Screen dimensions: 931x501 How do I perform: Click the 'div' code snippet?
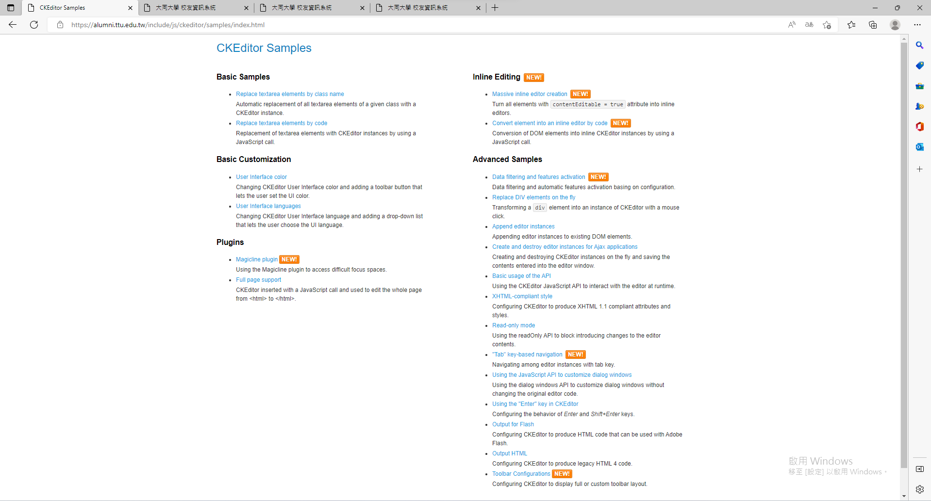(x=540, y=208)
